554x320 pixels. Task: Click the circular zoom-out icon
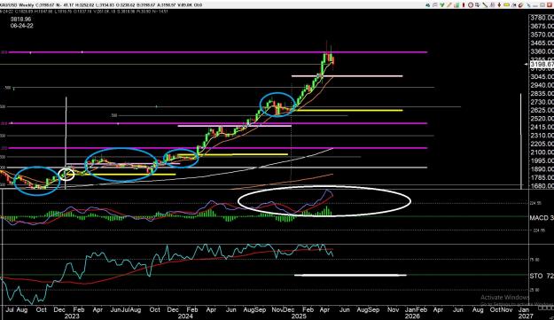pyautogui.click(x=471, y=5)
